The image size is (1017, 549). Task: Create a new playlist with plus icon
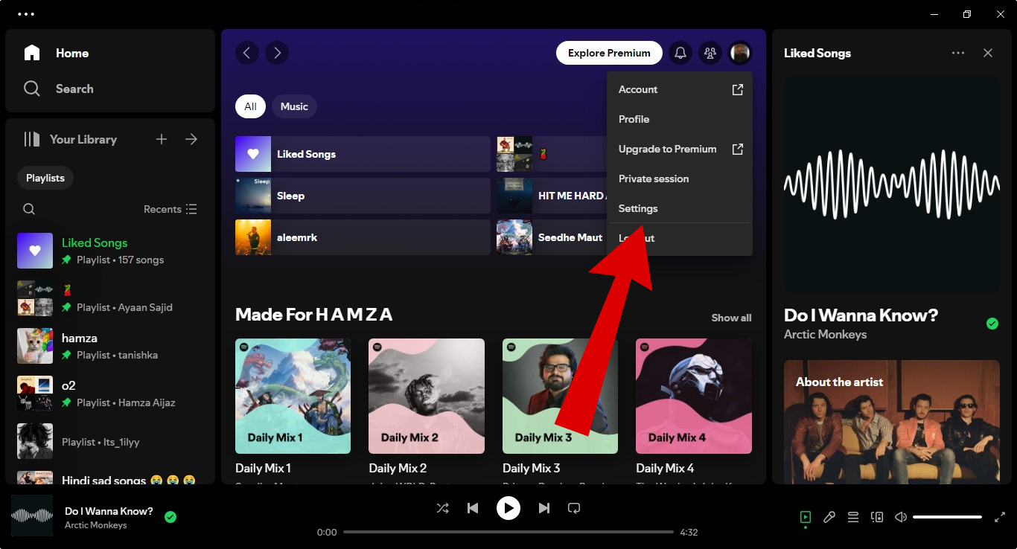click(162, 139)
